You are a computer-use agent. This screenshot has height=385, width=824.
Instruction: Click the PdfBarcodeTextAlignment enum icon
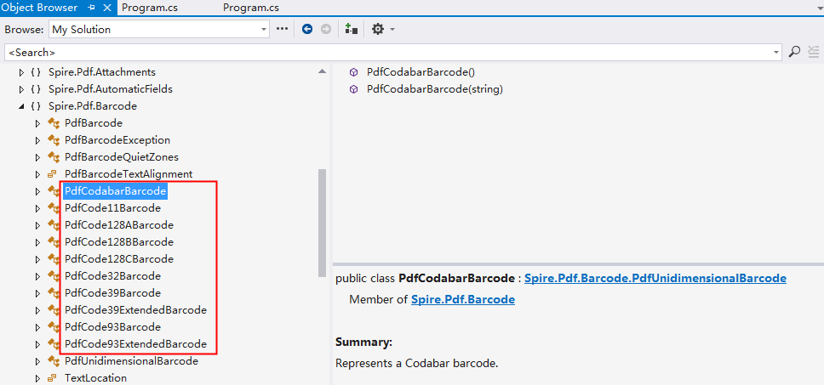tap(52, 173)
